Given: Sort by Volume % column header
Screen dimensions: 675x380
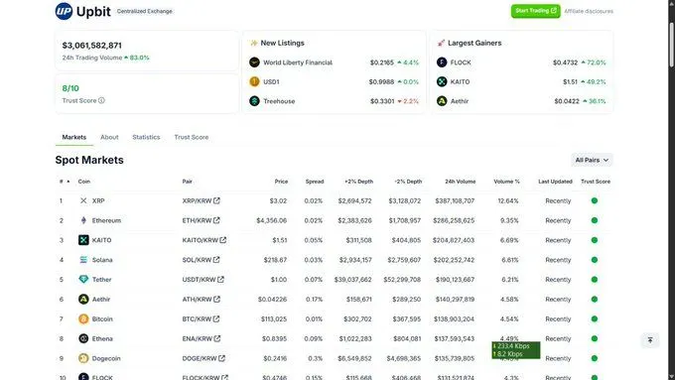Looking at the screenshot, I should 506,182.
